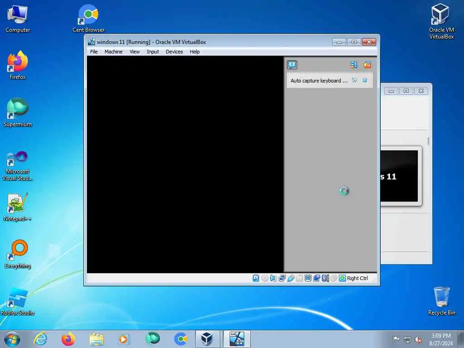Select the Roblox Studio desktop shortcut

(18, 301)
